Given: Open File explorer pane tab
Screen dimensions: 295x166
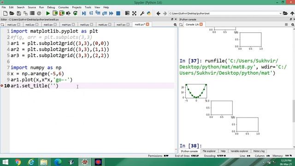Looking at the screenshot, I should [209, 151].
